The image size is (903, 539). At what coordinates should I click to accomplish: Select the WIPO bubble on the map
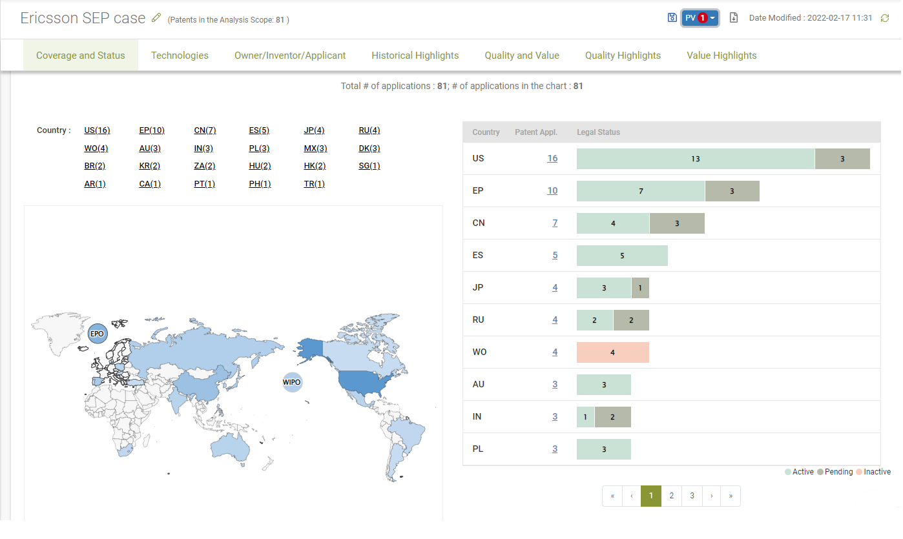[x=292, y=383]
